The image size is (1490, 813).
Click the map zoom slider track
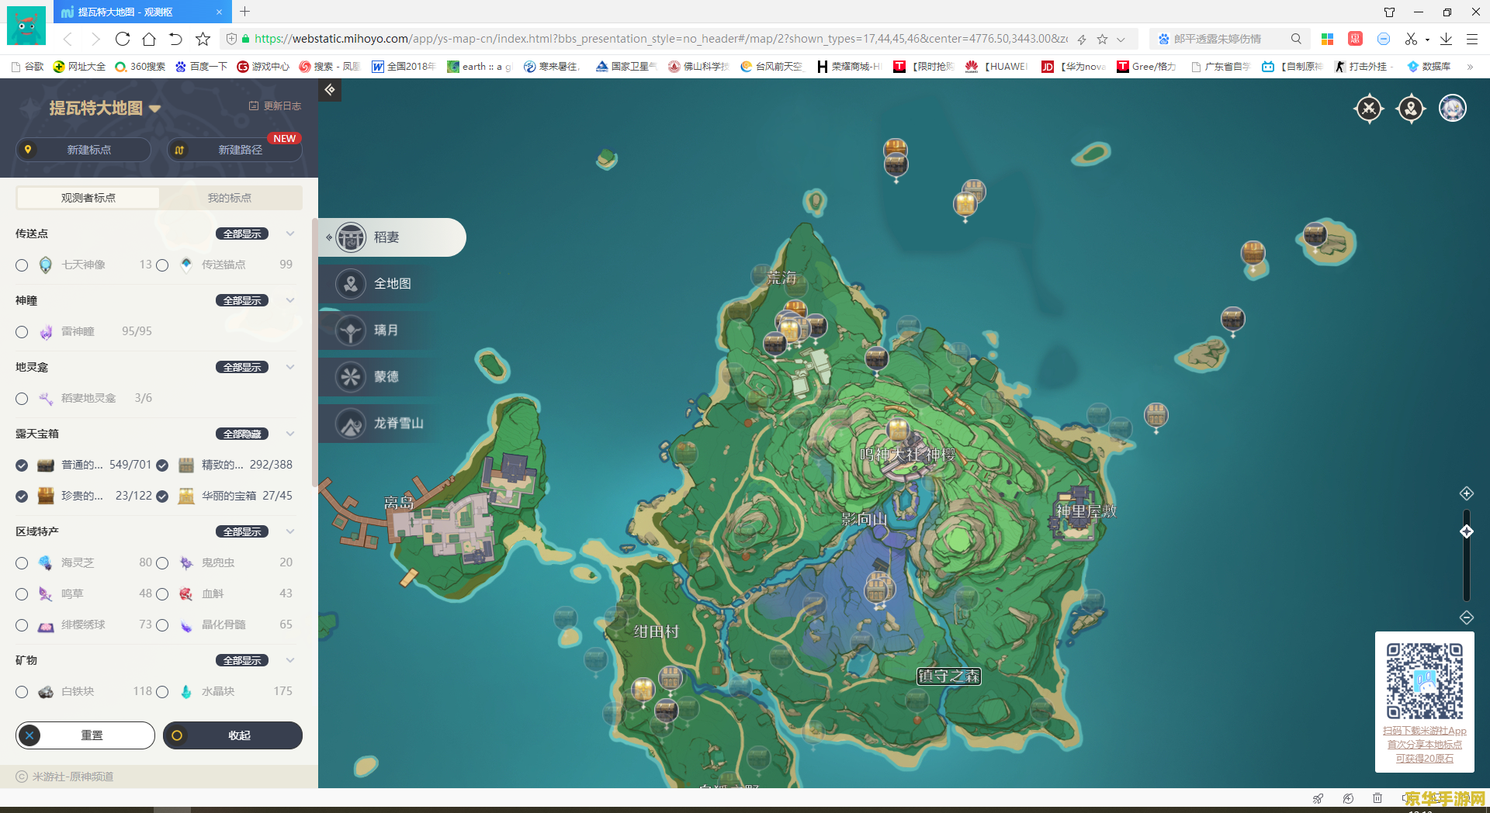pos(1467,555)
